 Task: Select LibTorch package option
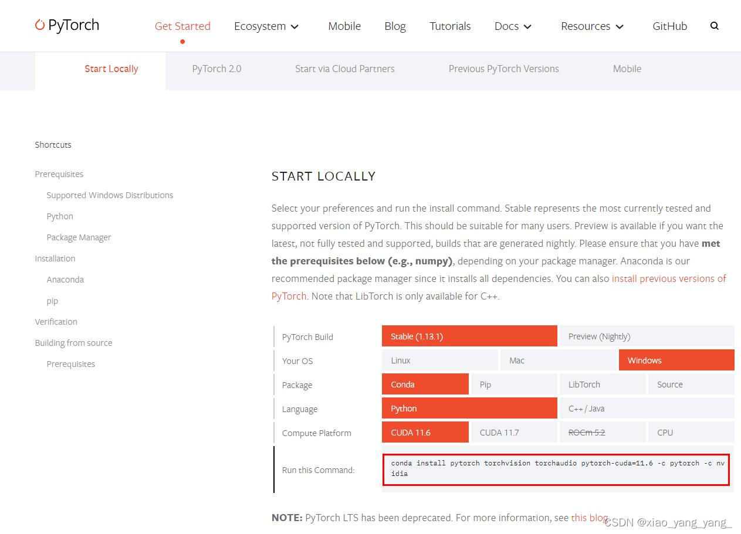pos(603,385)
